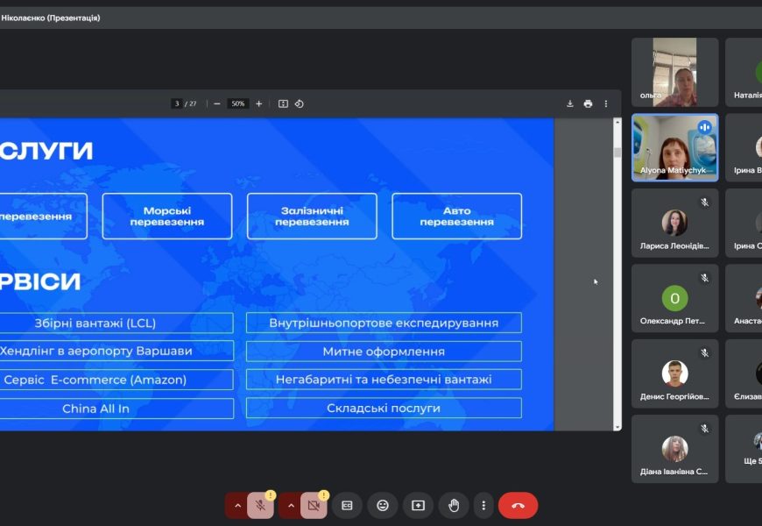
Task: Select Alyona Matiychyk's video tile
Action: click(674, 147)
